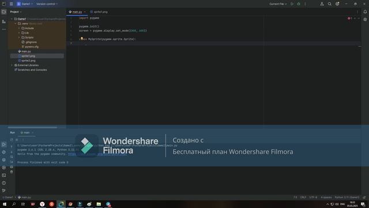The image size is (369, 208).
Task: Select the pyvenv.cfg file
Action: (30, 47)
